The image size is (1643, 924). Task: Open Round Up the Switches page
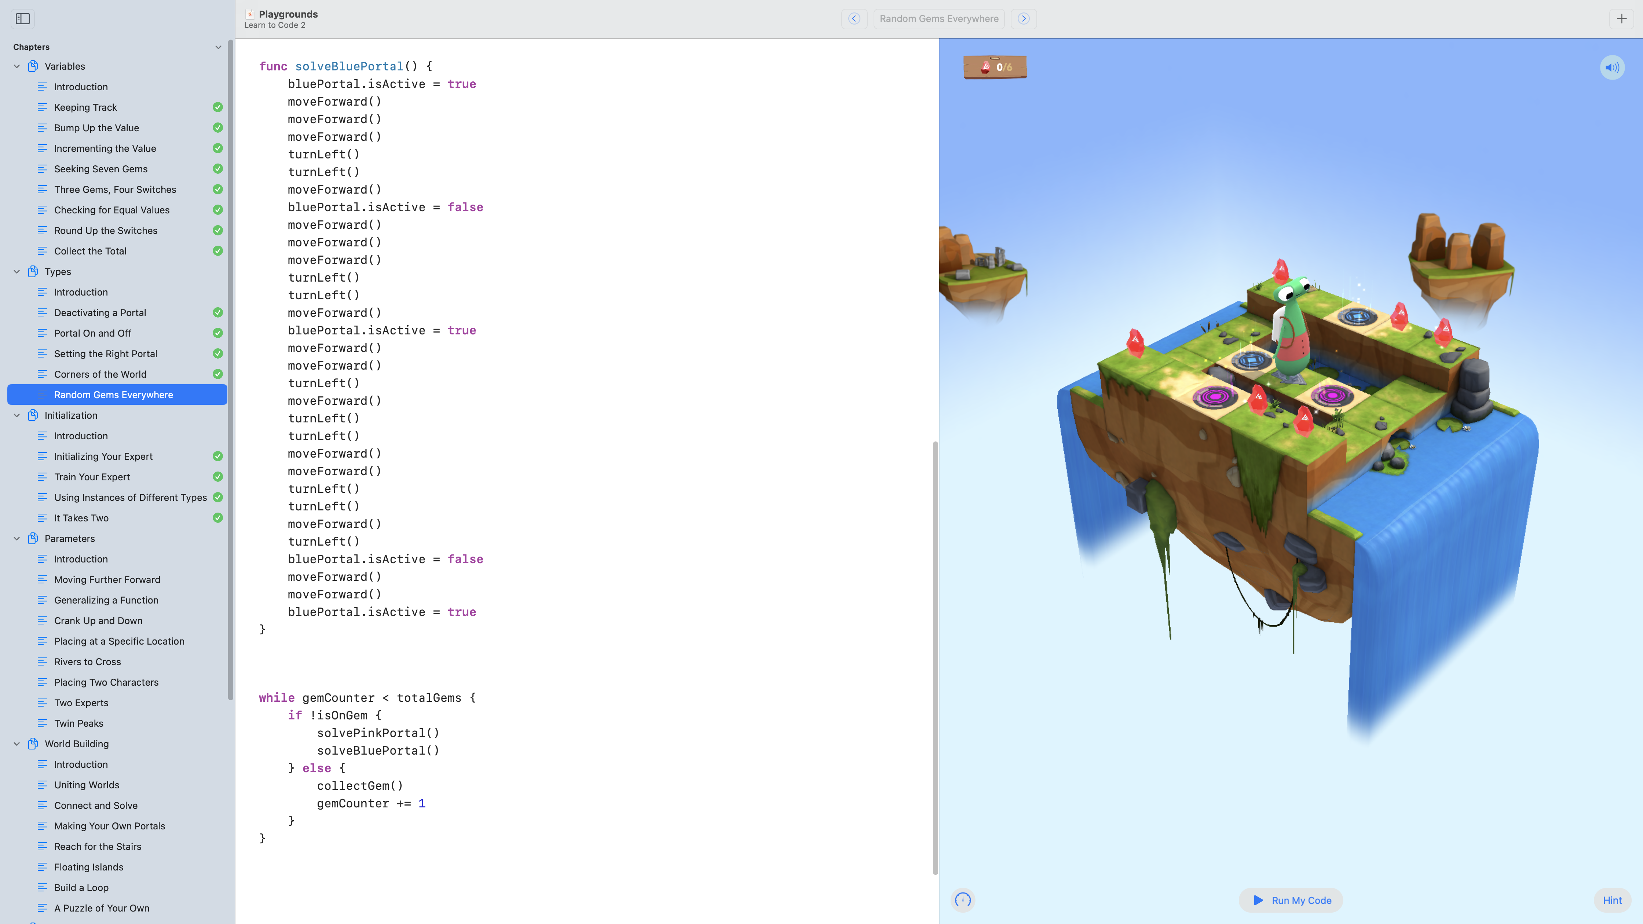(117, 230)
